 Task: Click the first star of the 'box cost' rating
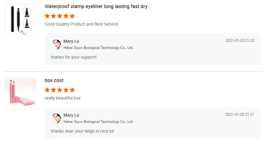click(47, 90)
